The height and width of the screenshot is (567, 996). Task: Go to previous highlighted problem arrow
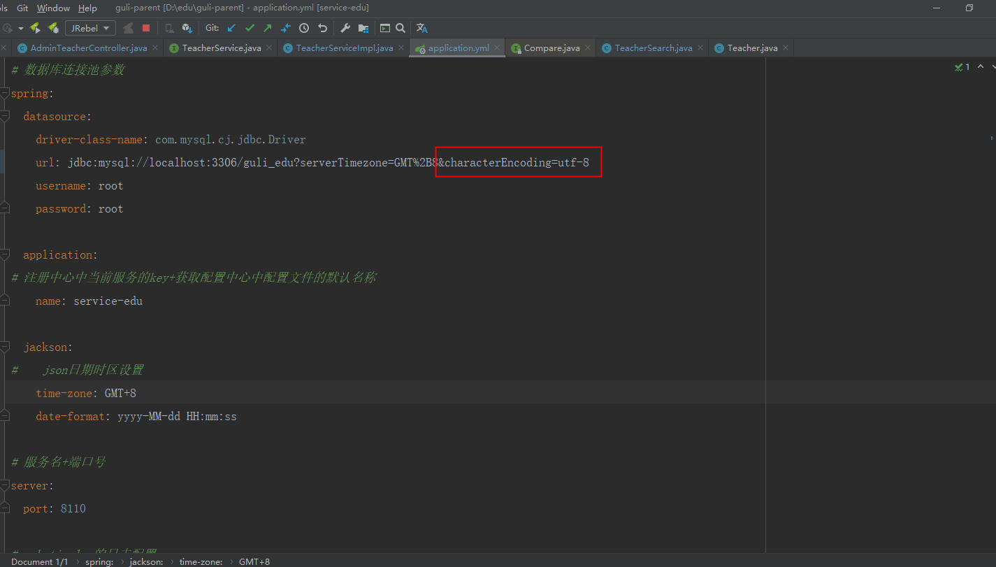980,67
